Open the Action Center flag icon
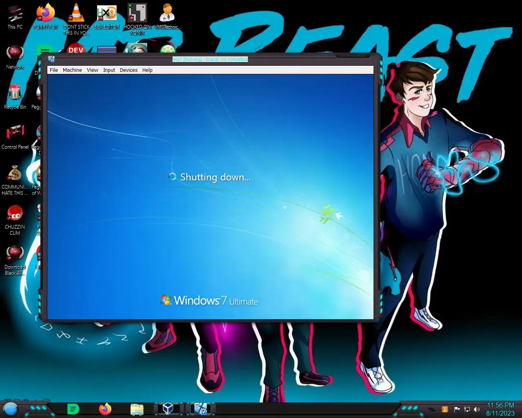This screenshot has height=418, width=522. 457,409
